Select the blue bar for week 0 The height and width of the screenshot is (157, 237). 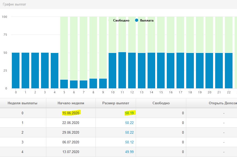coord(16,71)
